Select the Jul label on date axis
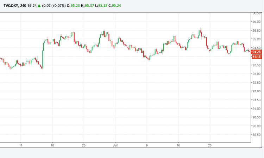 point(115,145)
